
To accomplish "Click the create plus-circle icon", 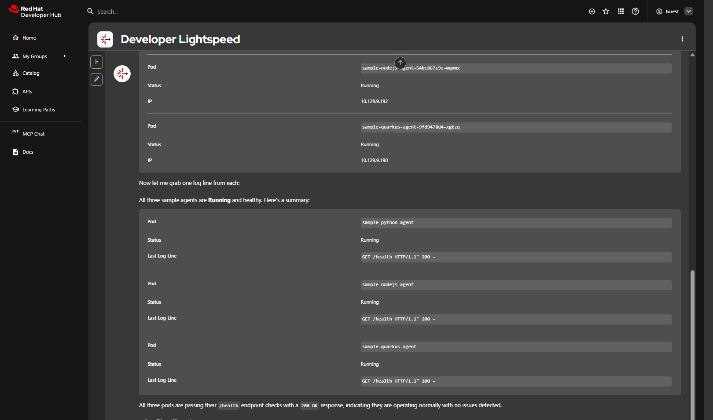I will pos(592,11).
